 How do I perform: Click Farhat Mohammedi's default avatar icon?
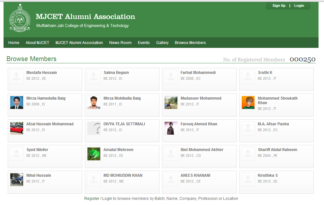pos(171,77)
